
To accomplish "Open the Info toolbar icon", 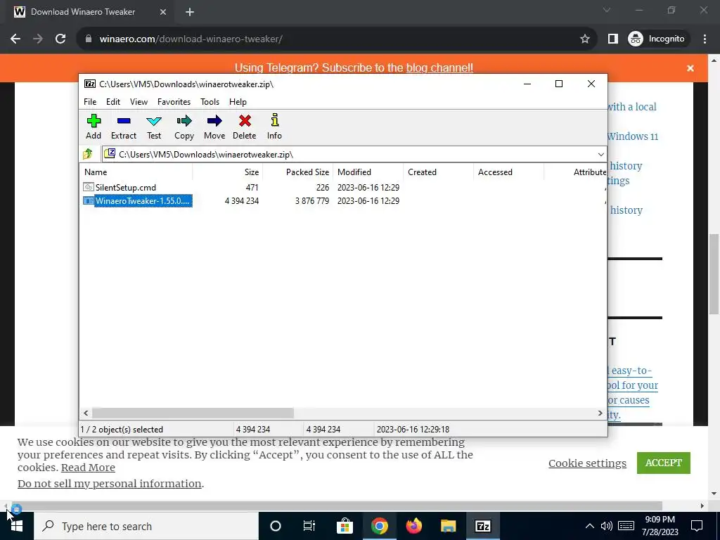I will tap(275, 127).
